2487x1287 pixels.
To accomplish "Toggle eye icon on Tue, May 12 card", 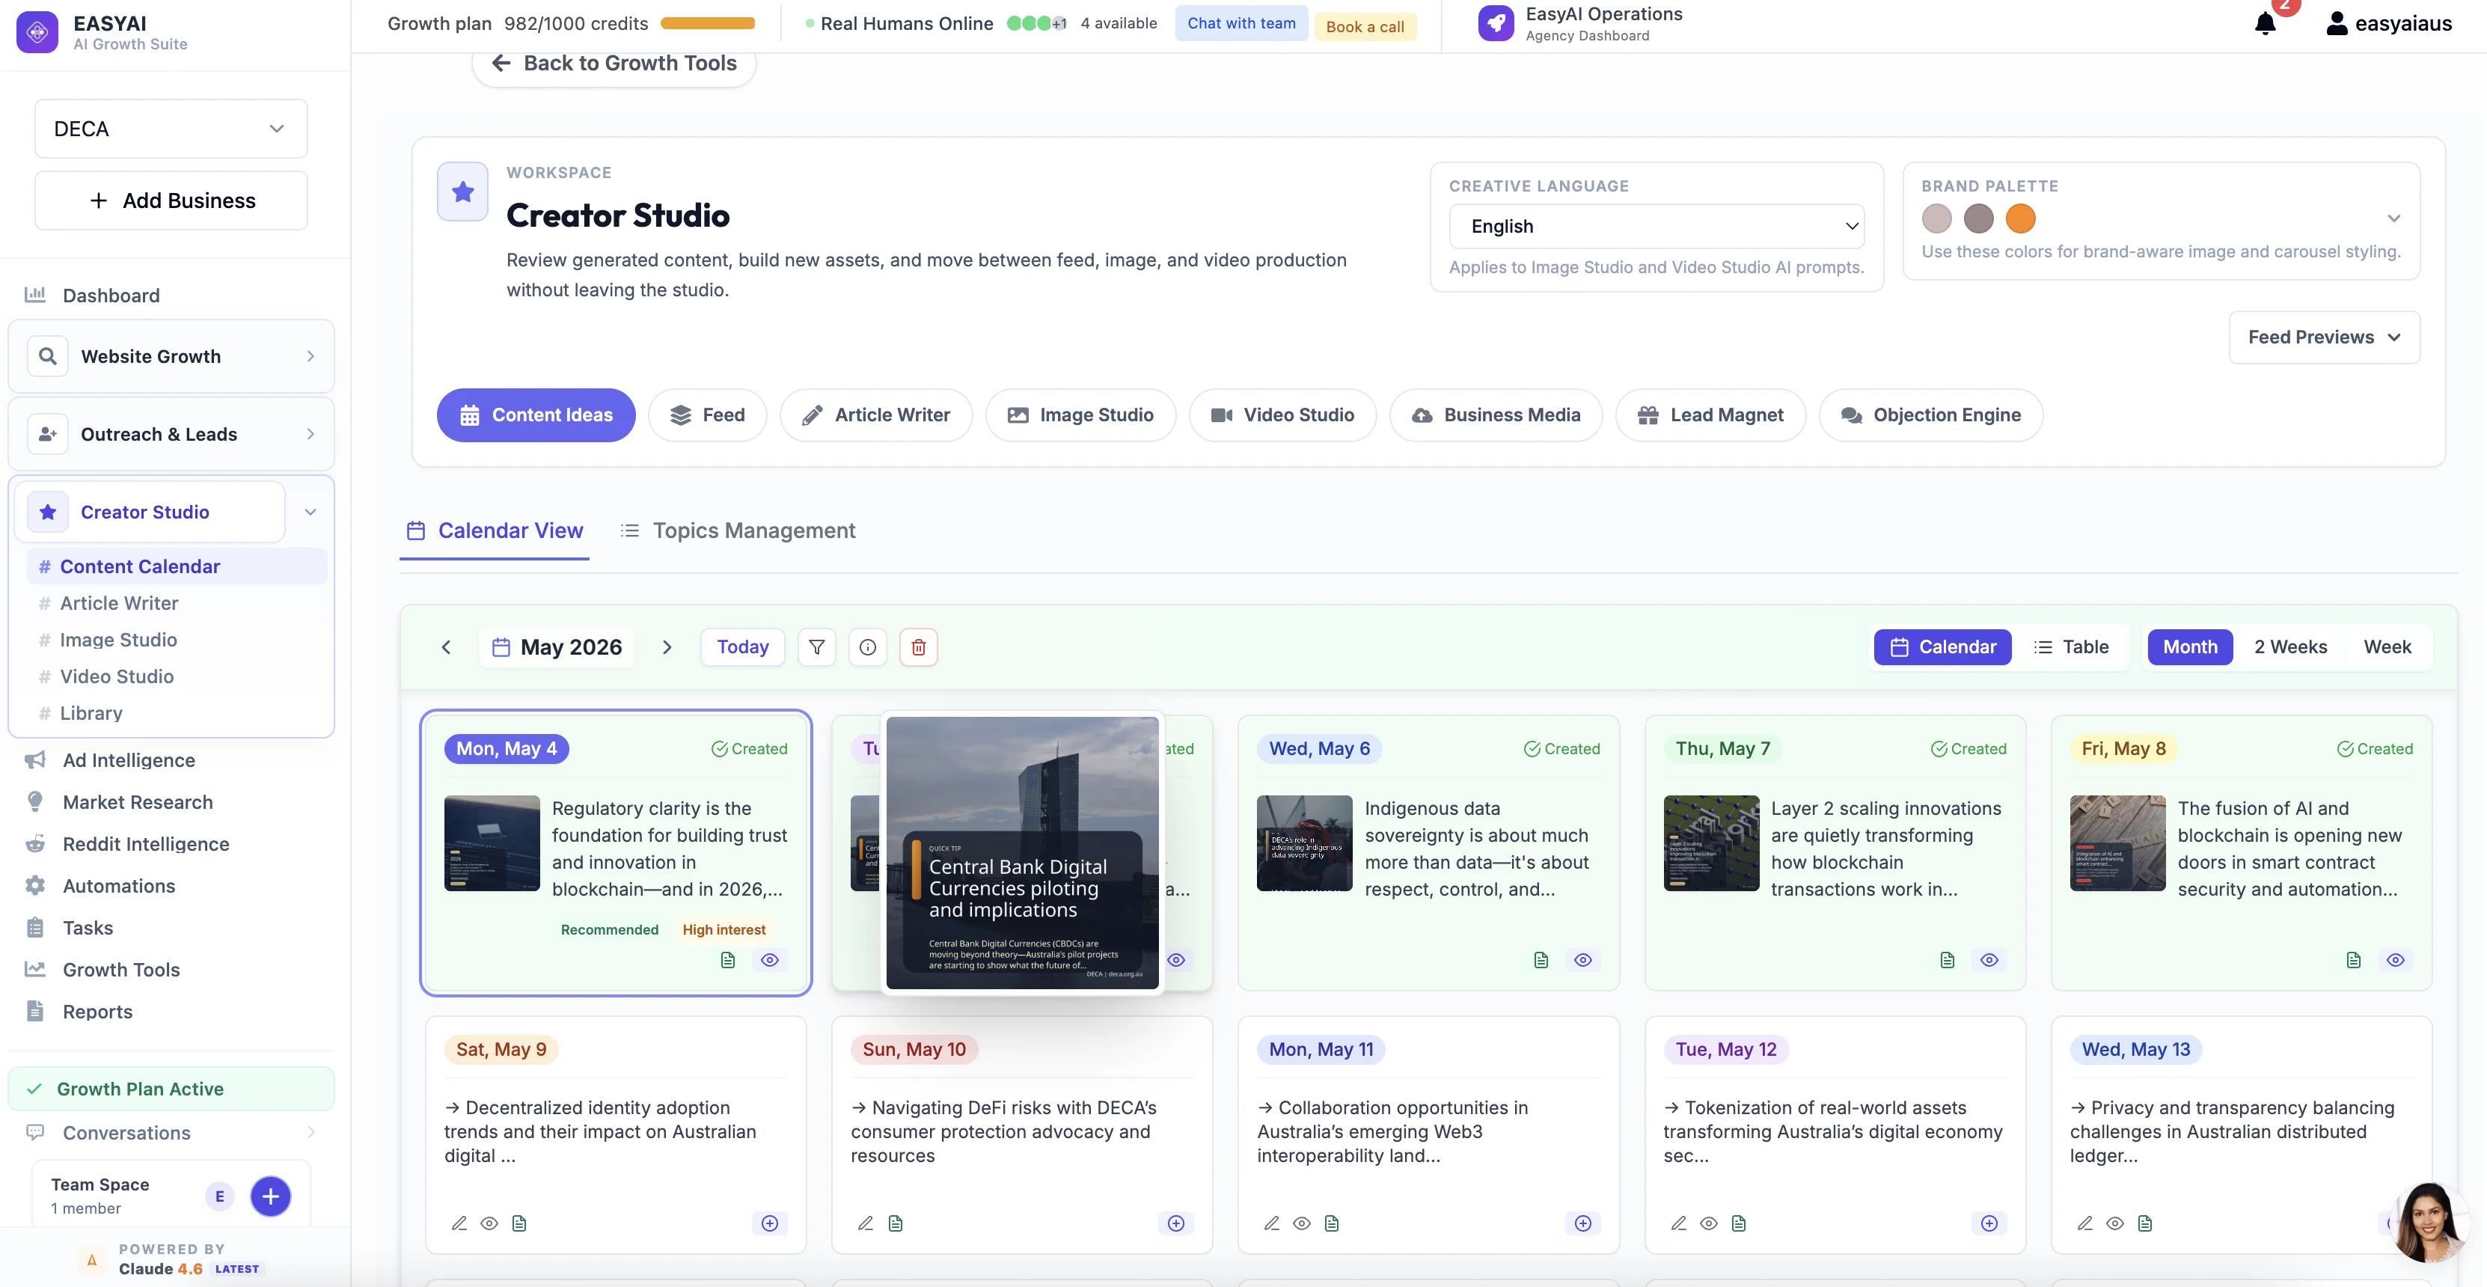I will 1709,1223.
